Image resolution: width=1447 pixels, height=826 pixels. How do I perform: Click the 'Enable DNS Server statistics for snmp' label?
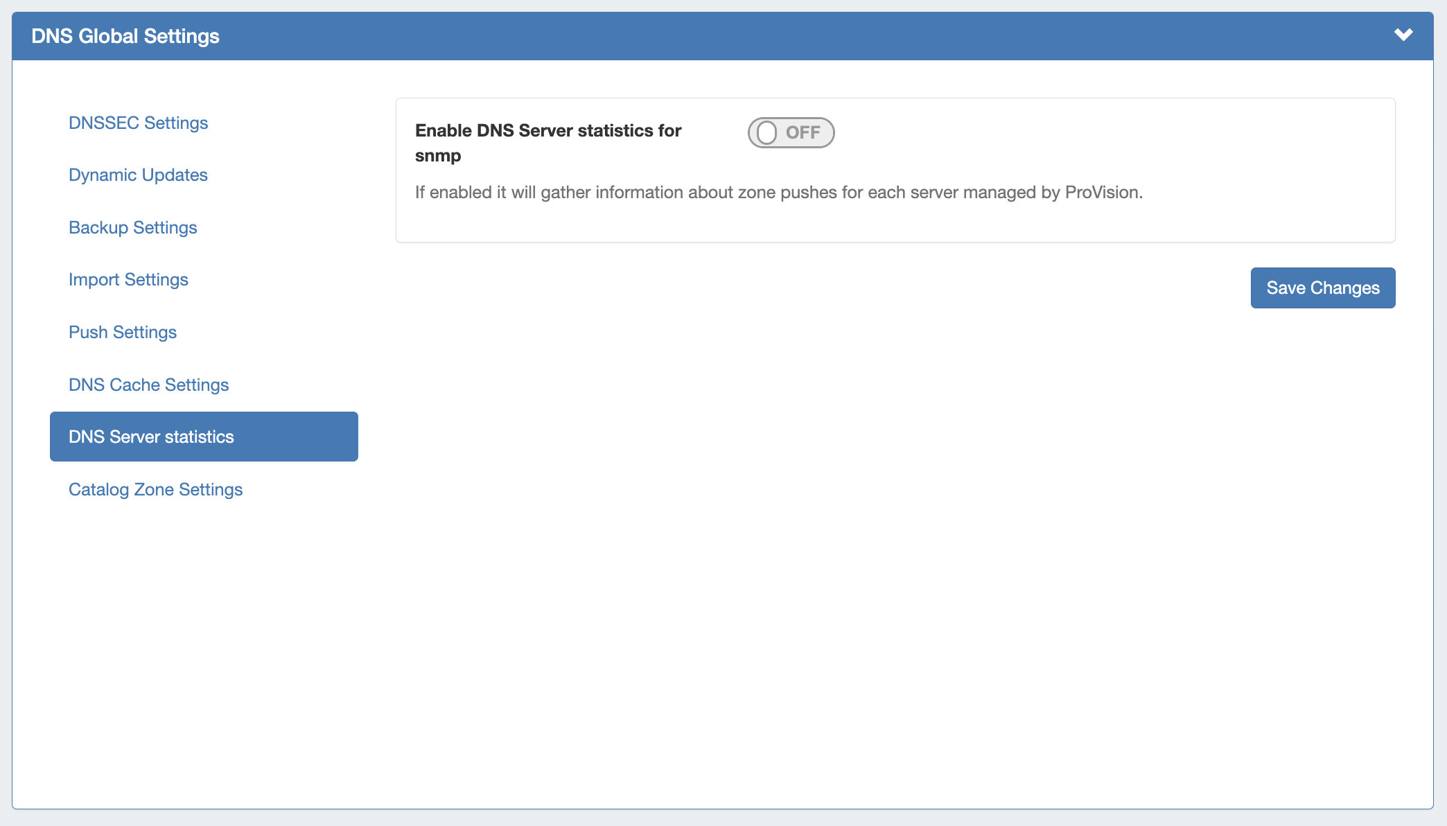coord(547,131)
